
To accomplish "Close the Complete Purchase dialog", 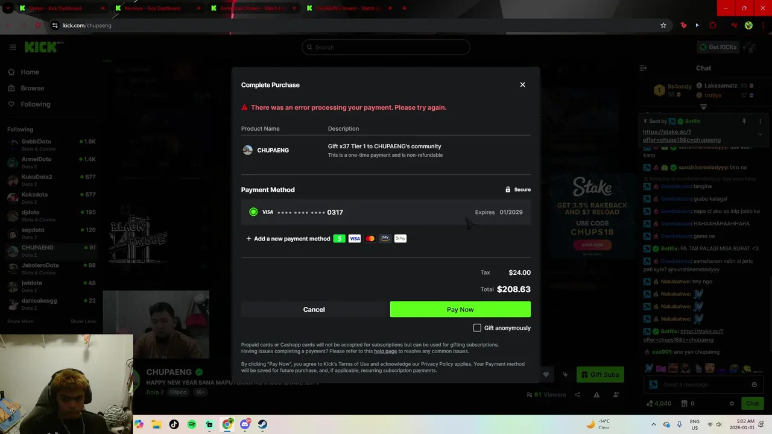I will 522,84.
